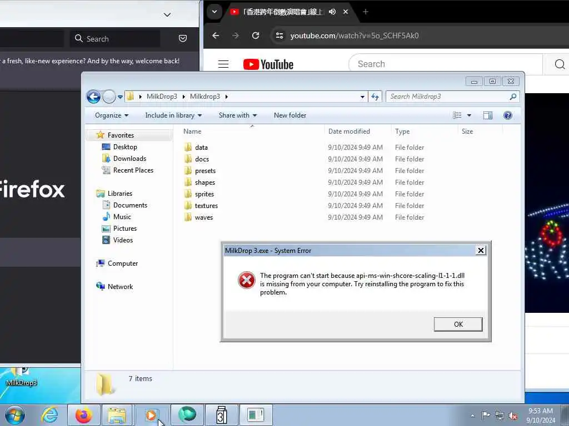The image size is (569, 426).
Task: Select Network in the navigation pane
Action: pyautogui.click(x=120, y=287)
